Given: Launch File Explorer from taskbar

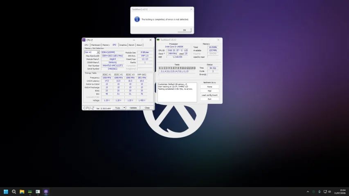Looking at the screenshot, I should 22,192.
